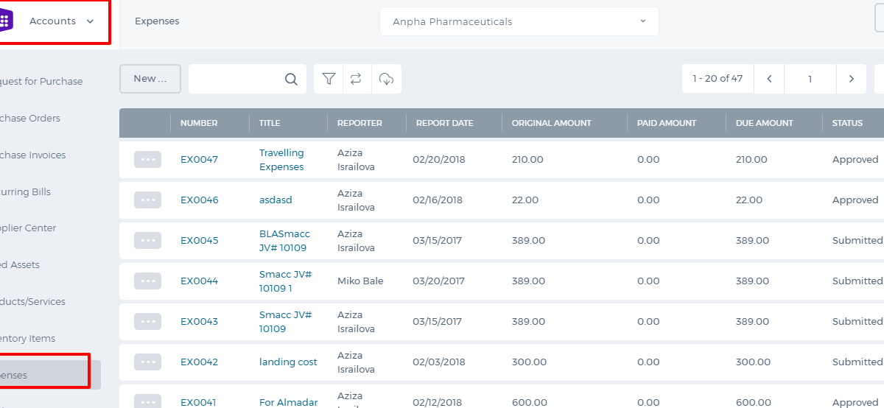
Task: Sort by STATUS column header
Action: [847, 123]
